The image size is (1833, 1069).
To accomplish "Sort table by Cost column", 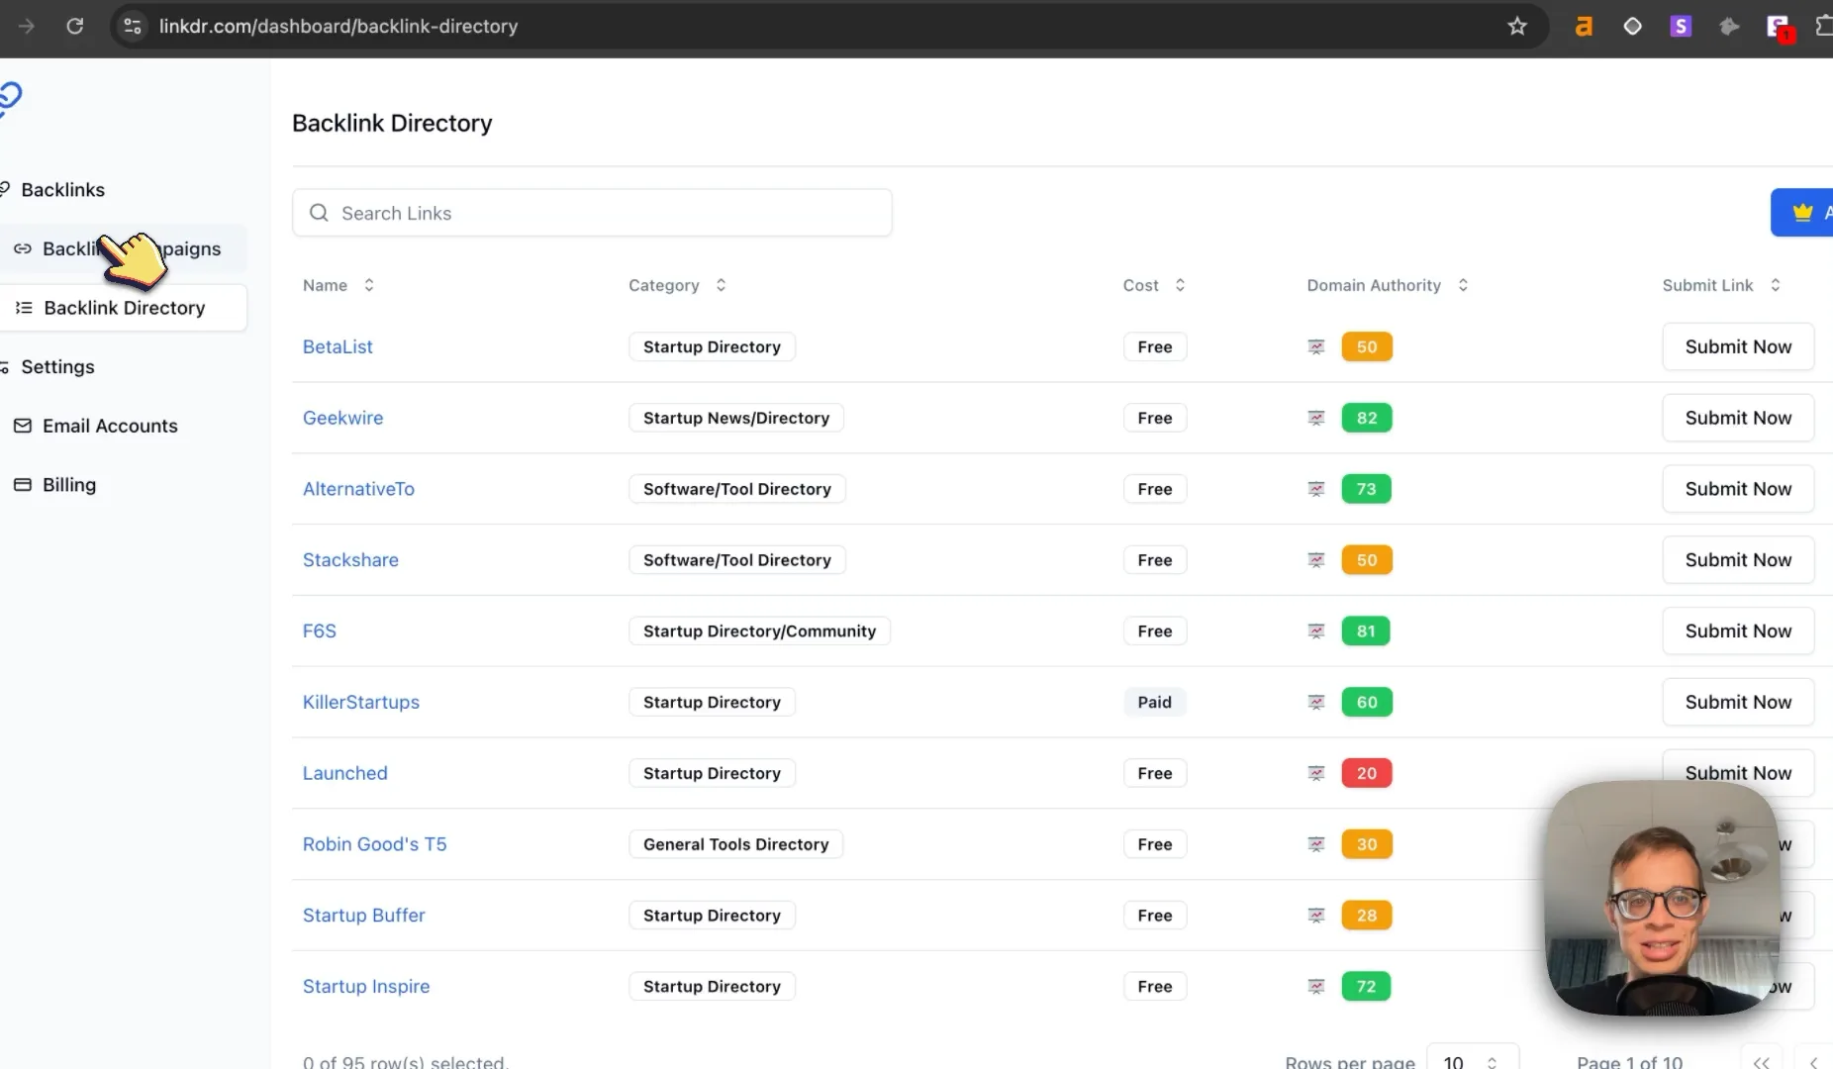I will (x=1154, y=285).
